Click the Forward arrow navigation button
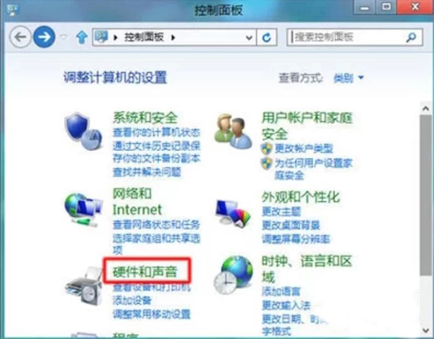The height and width of the screenshot is (339, 434). [x=44, y=37]
